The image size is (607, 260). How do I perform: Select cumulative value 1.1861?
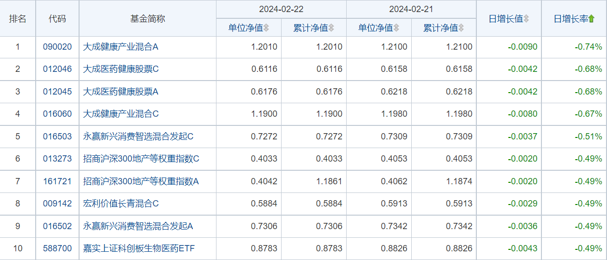pos(329,181)
